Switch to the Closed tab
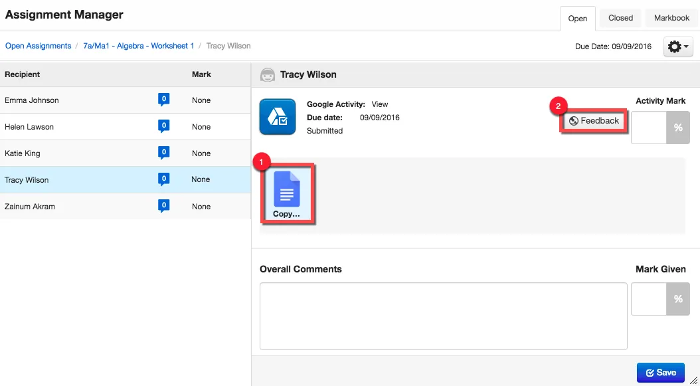The width and height of the screenshot is (700, 386). tap(620, 19)
